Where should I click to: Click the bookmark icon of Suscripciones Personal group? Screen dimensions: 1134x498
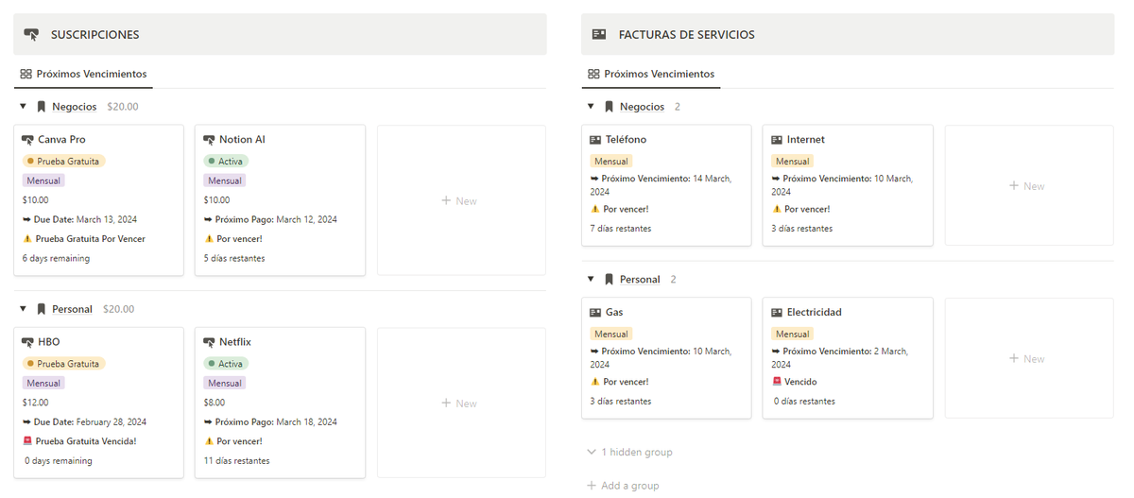42,309
